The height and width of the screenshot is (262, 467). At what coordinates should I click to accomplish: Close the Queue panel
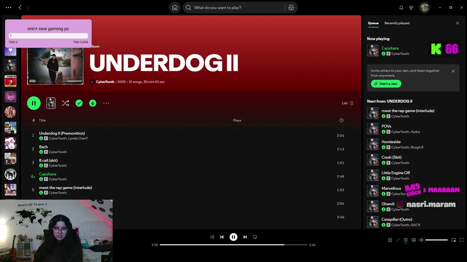pos(458,23)
